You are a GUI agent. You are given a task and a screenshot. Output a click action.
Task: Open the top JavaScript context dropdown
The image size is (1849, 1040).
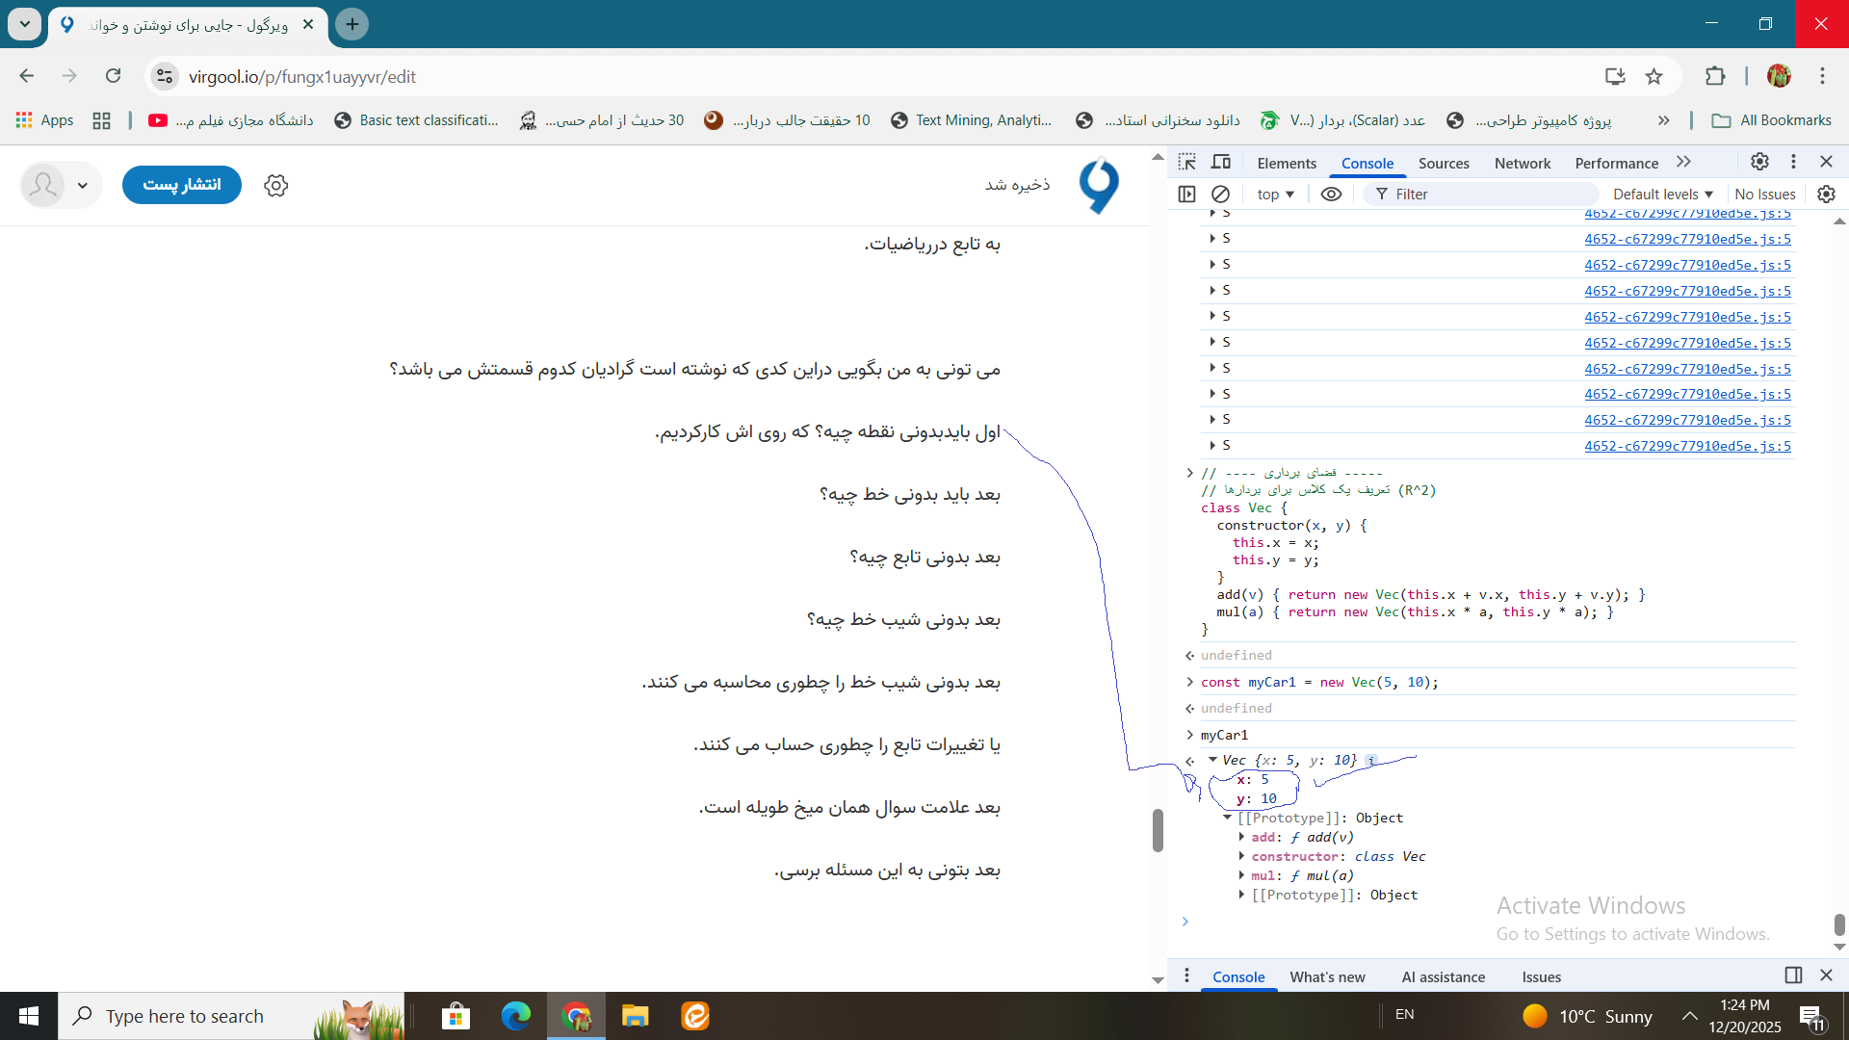click(1275, 194)
